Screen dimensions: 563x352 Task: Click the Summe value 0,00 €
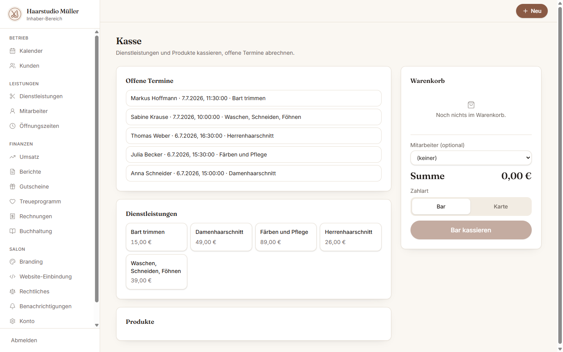click(516, 176)
